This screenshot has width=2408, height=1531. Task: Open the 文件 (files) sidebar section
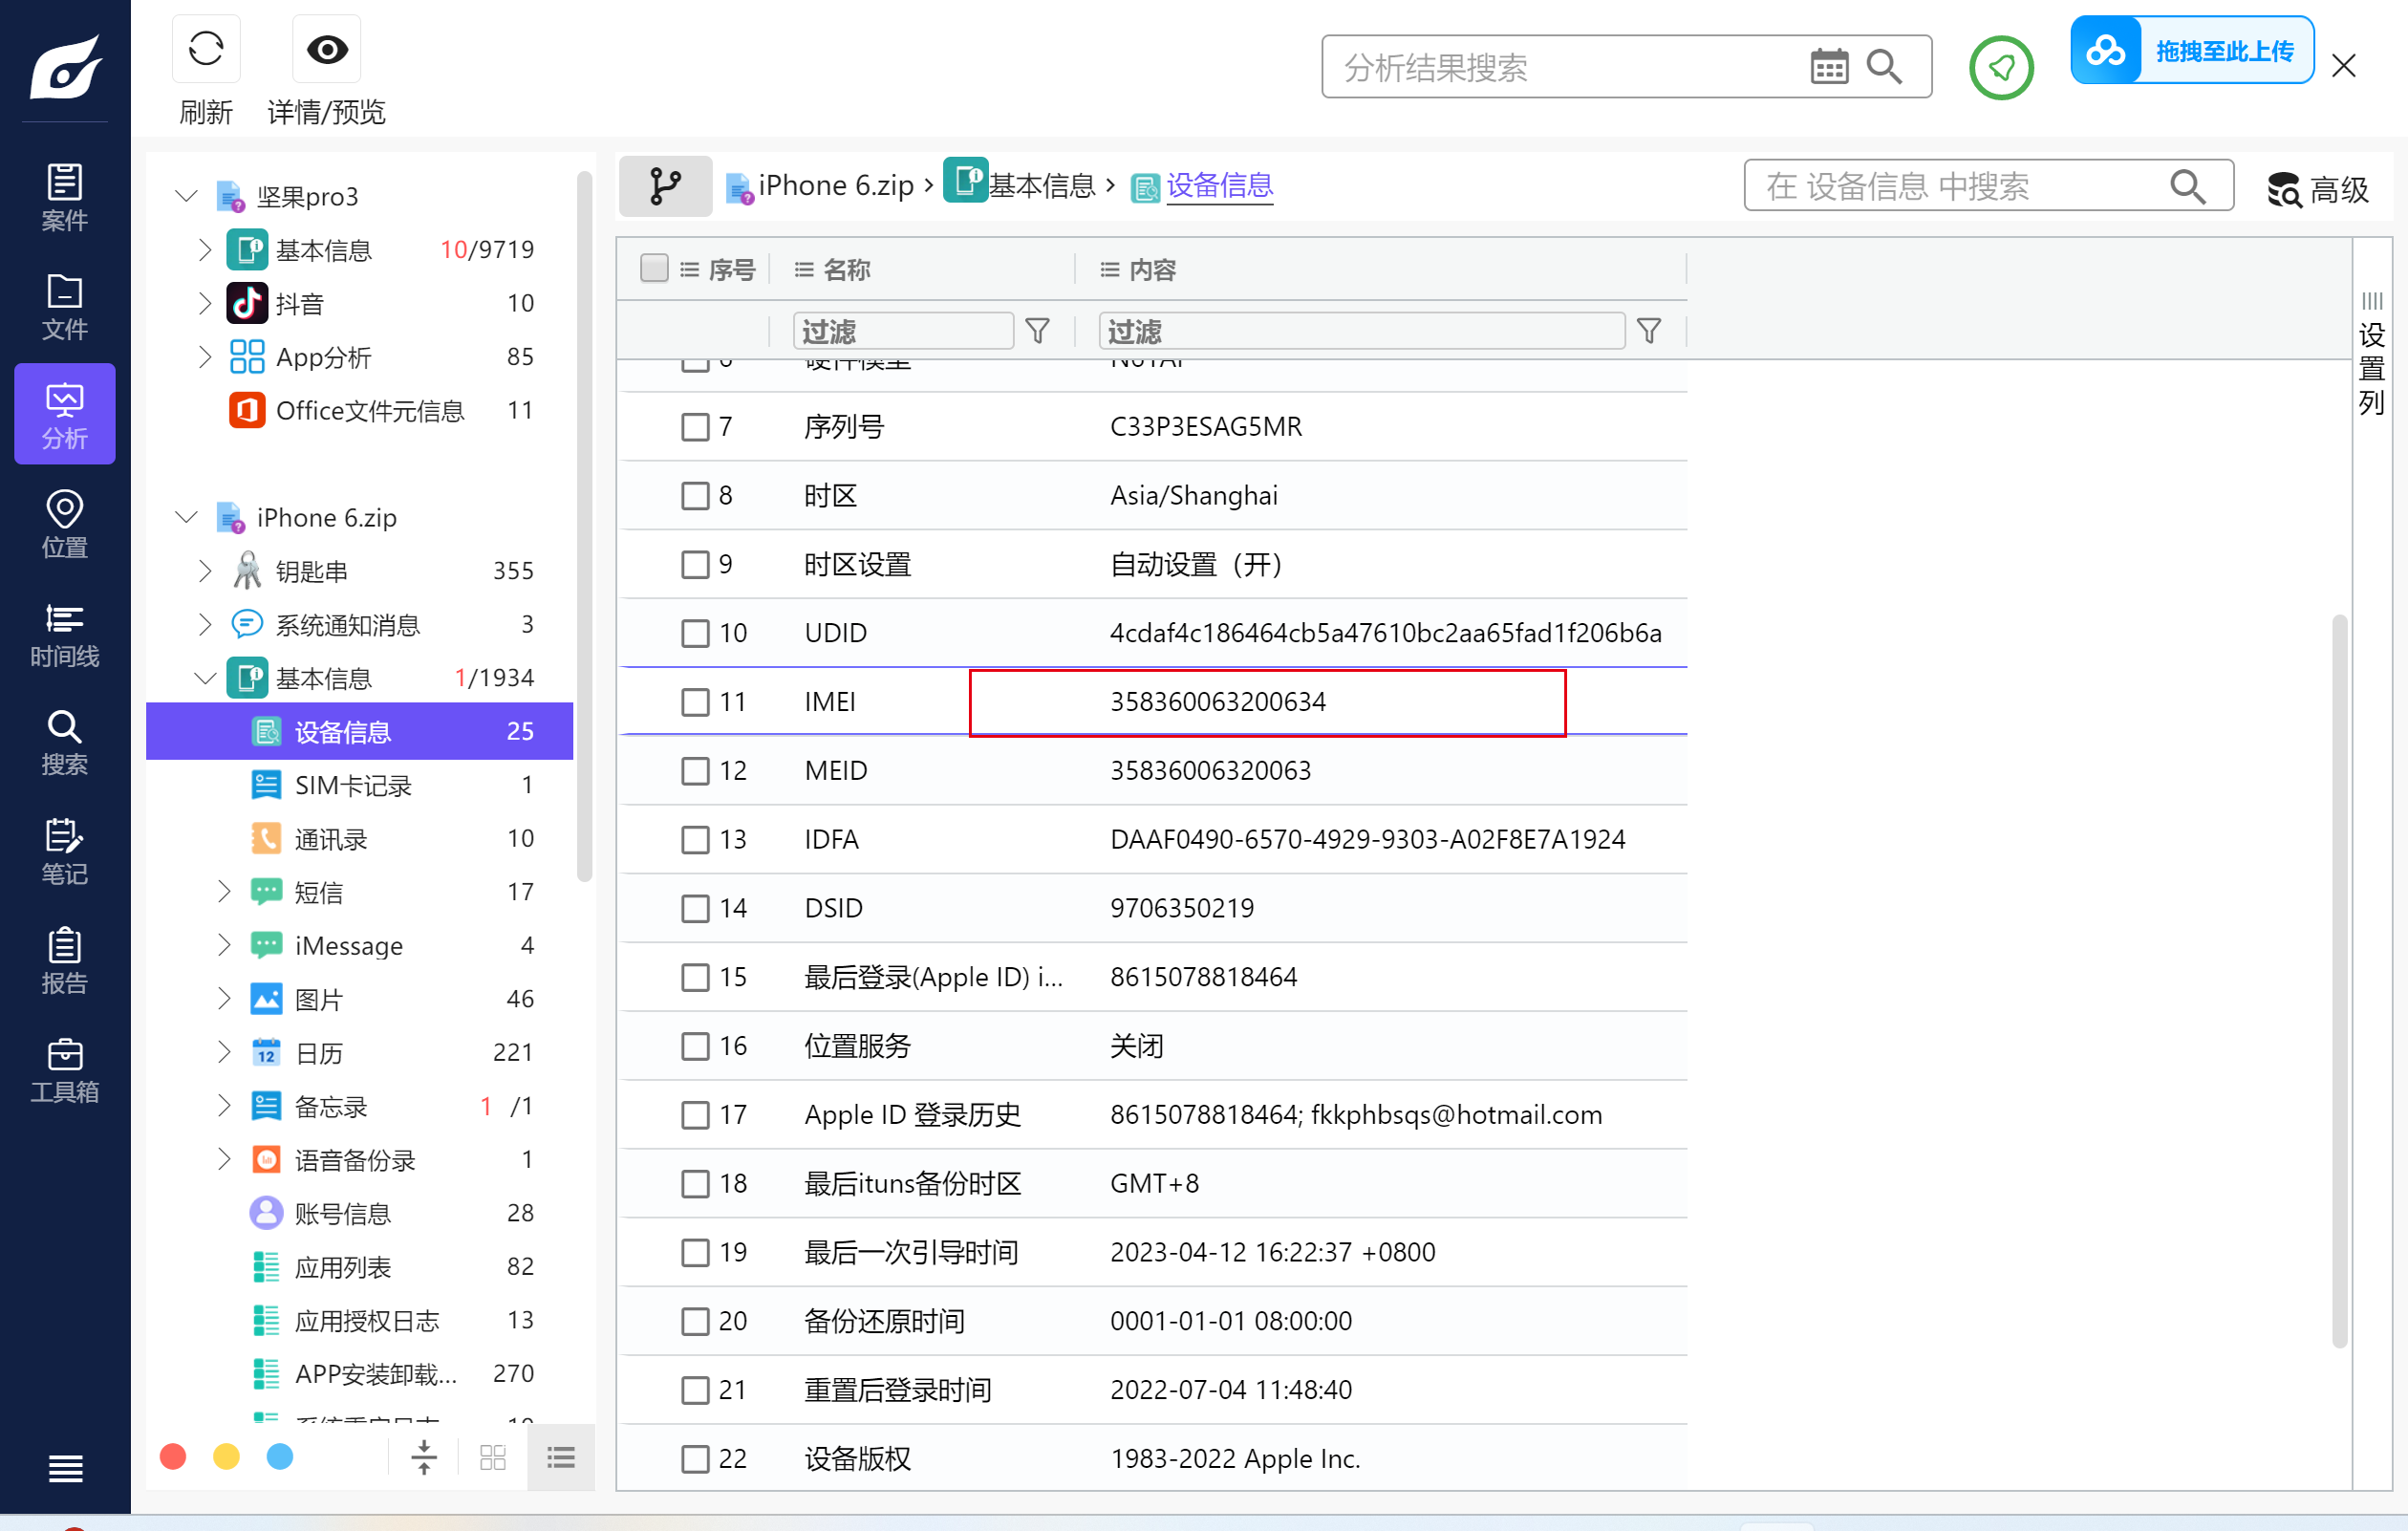(x=65, y=306)
